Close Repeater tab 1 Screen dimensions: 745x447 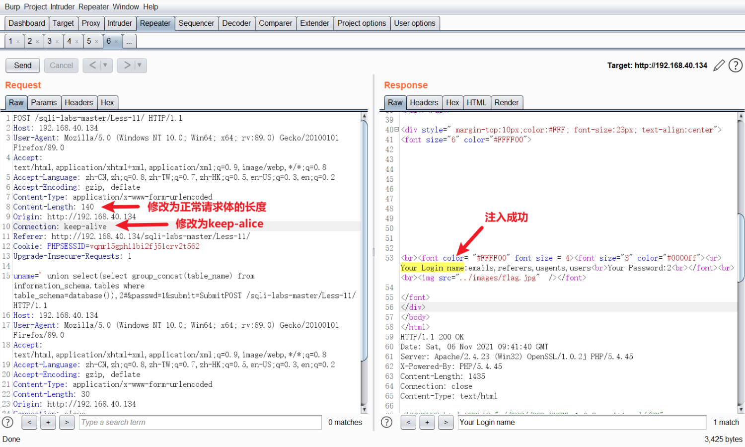tap(18, 41)
